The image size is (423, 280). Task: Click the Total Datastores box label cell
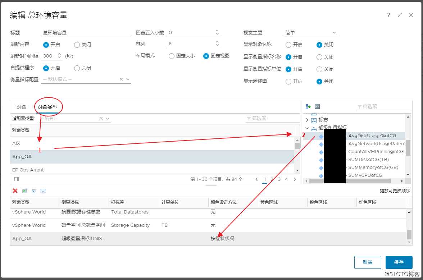pos(130,212)
